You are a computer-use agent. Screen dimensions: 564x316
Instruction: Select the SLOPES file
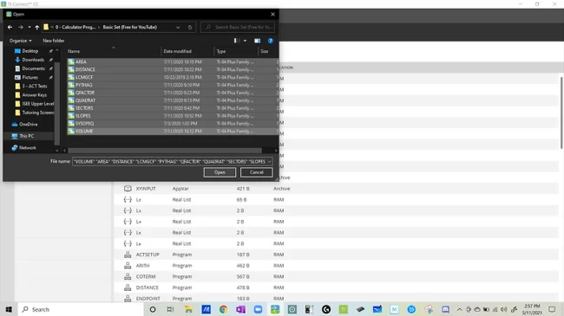[x=173, y=116]
